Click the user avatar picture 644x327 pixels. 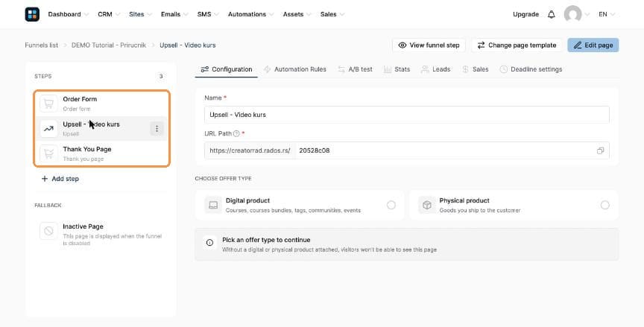pyautogui.click(x=572, y=14)
